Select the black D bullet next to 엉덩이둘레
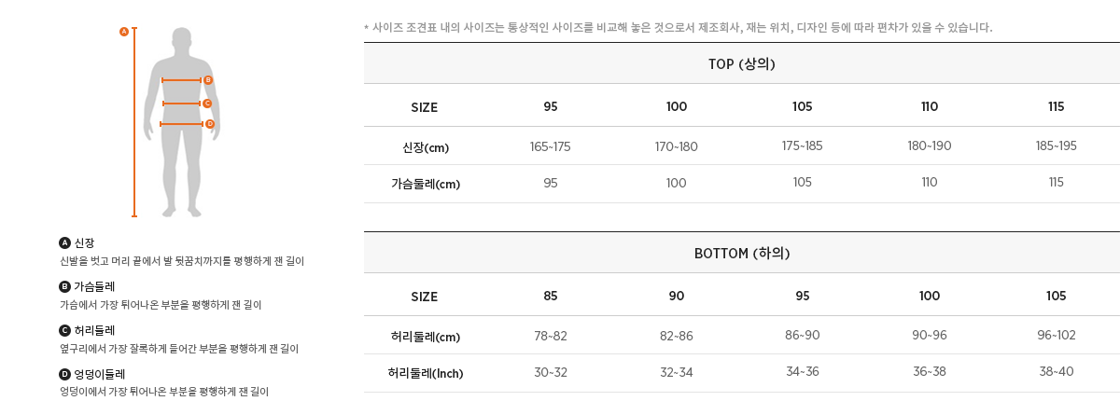The width and height of the screenshot is (1120, 401). [x=64, y=374]
